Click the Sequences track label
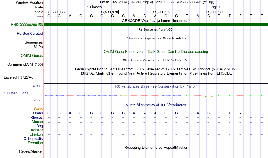Image resolution: width=268 pixels, height=158 pixels. 34,42
